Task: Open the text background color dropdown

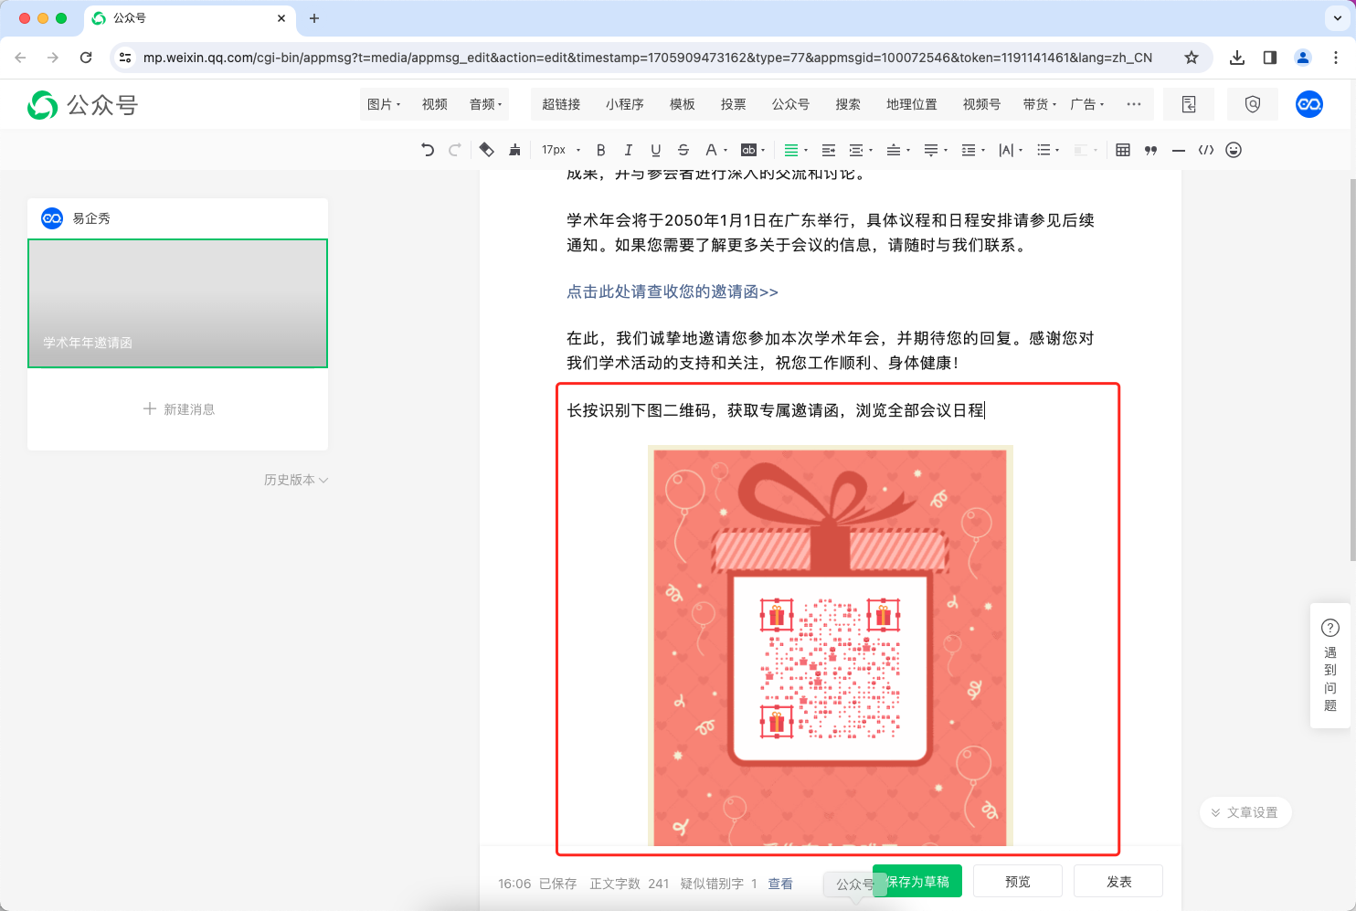Action: [753, 150]
